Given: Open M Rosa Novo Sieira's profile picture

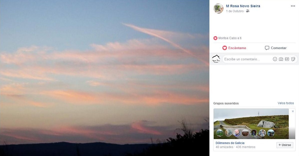Looking at the screenshot, I should pos(218,8).
